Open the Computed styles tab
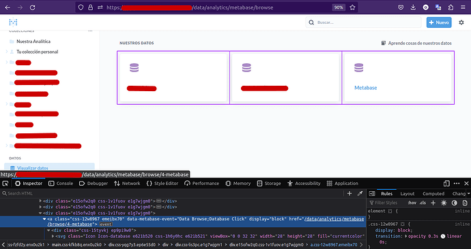Screen dimensions: 471x249 (433, 194)
